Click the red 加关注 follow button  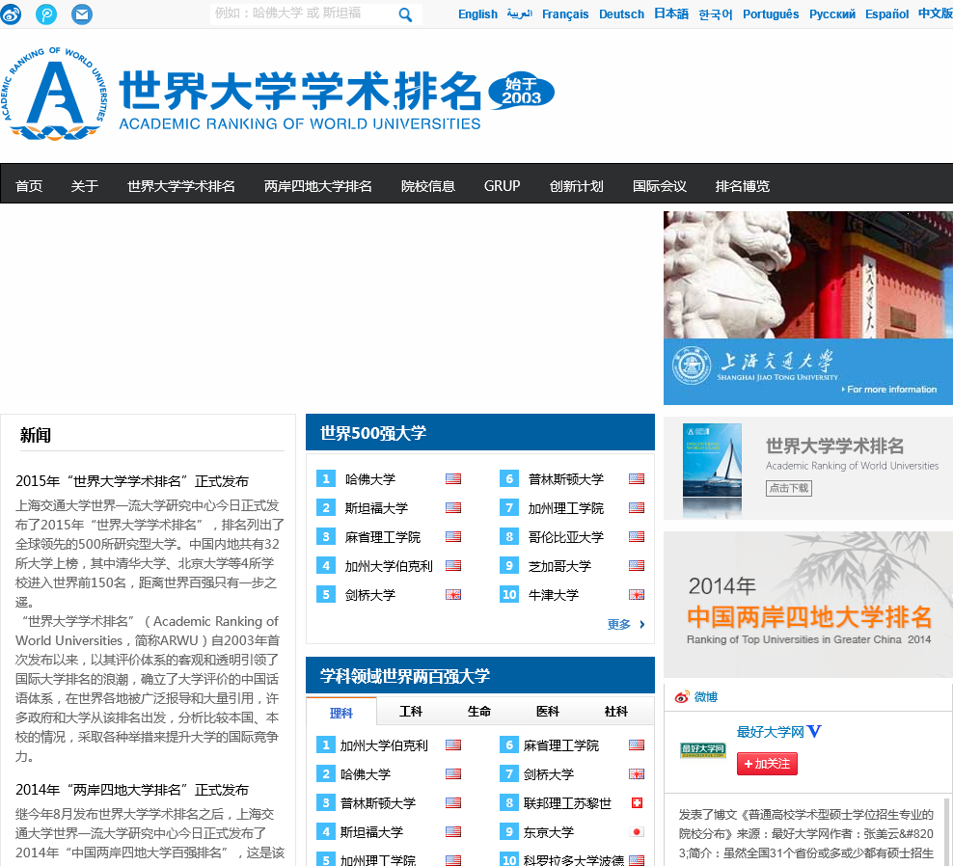[767, 764]
